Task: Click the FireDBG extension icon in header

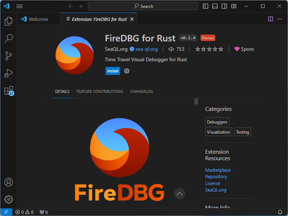Action: click(x=75, y=55)
